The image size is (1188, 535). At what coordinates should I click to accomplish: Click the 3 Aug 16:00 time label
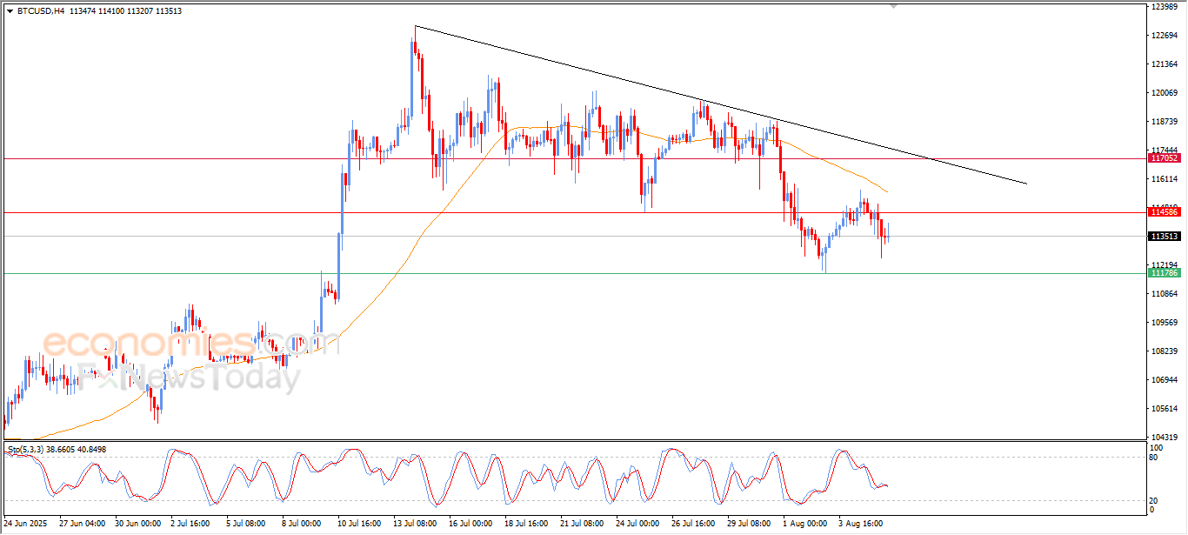coord(859,524)
